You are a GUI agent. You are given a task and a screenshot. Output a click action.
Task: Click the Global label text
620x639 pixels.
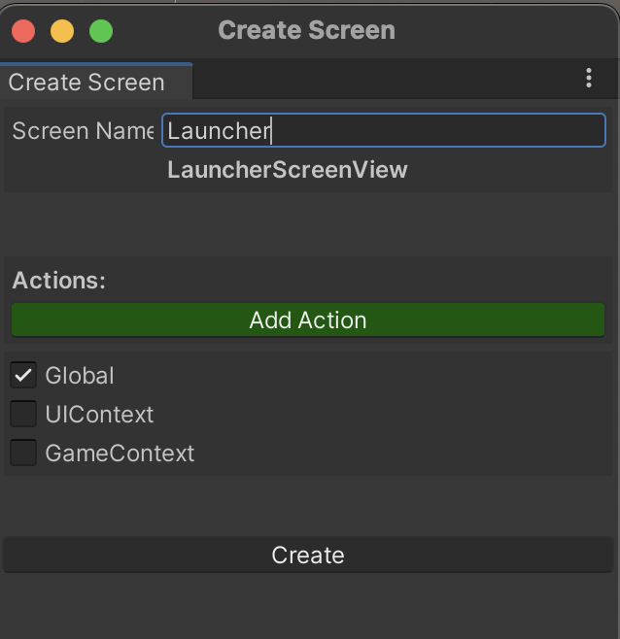coord(80,375)
